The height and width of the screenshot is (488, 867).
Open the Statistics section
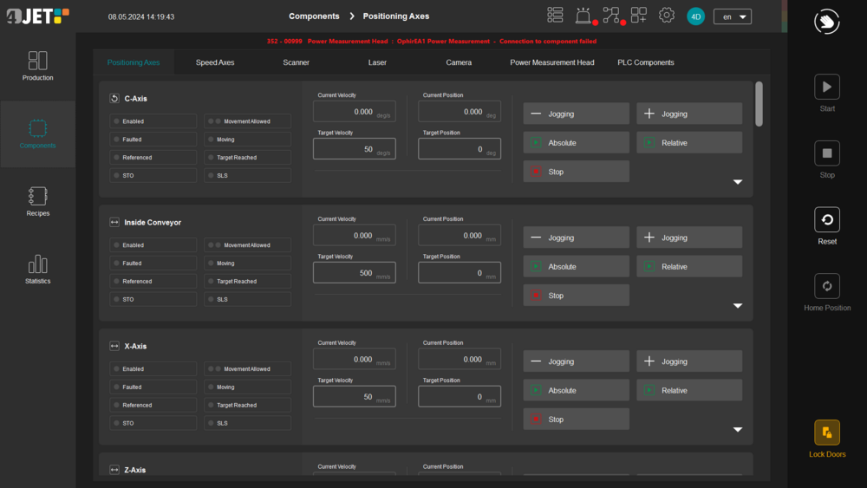[37, 270]
